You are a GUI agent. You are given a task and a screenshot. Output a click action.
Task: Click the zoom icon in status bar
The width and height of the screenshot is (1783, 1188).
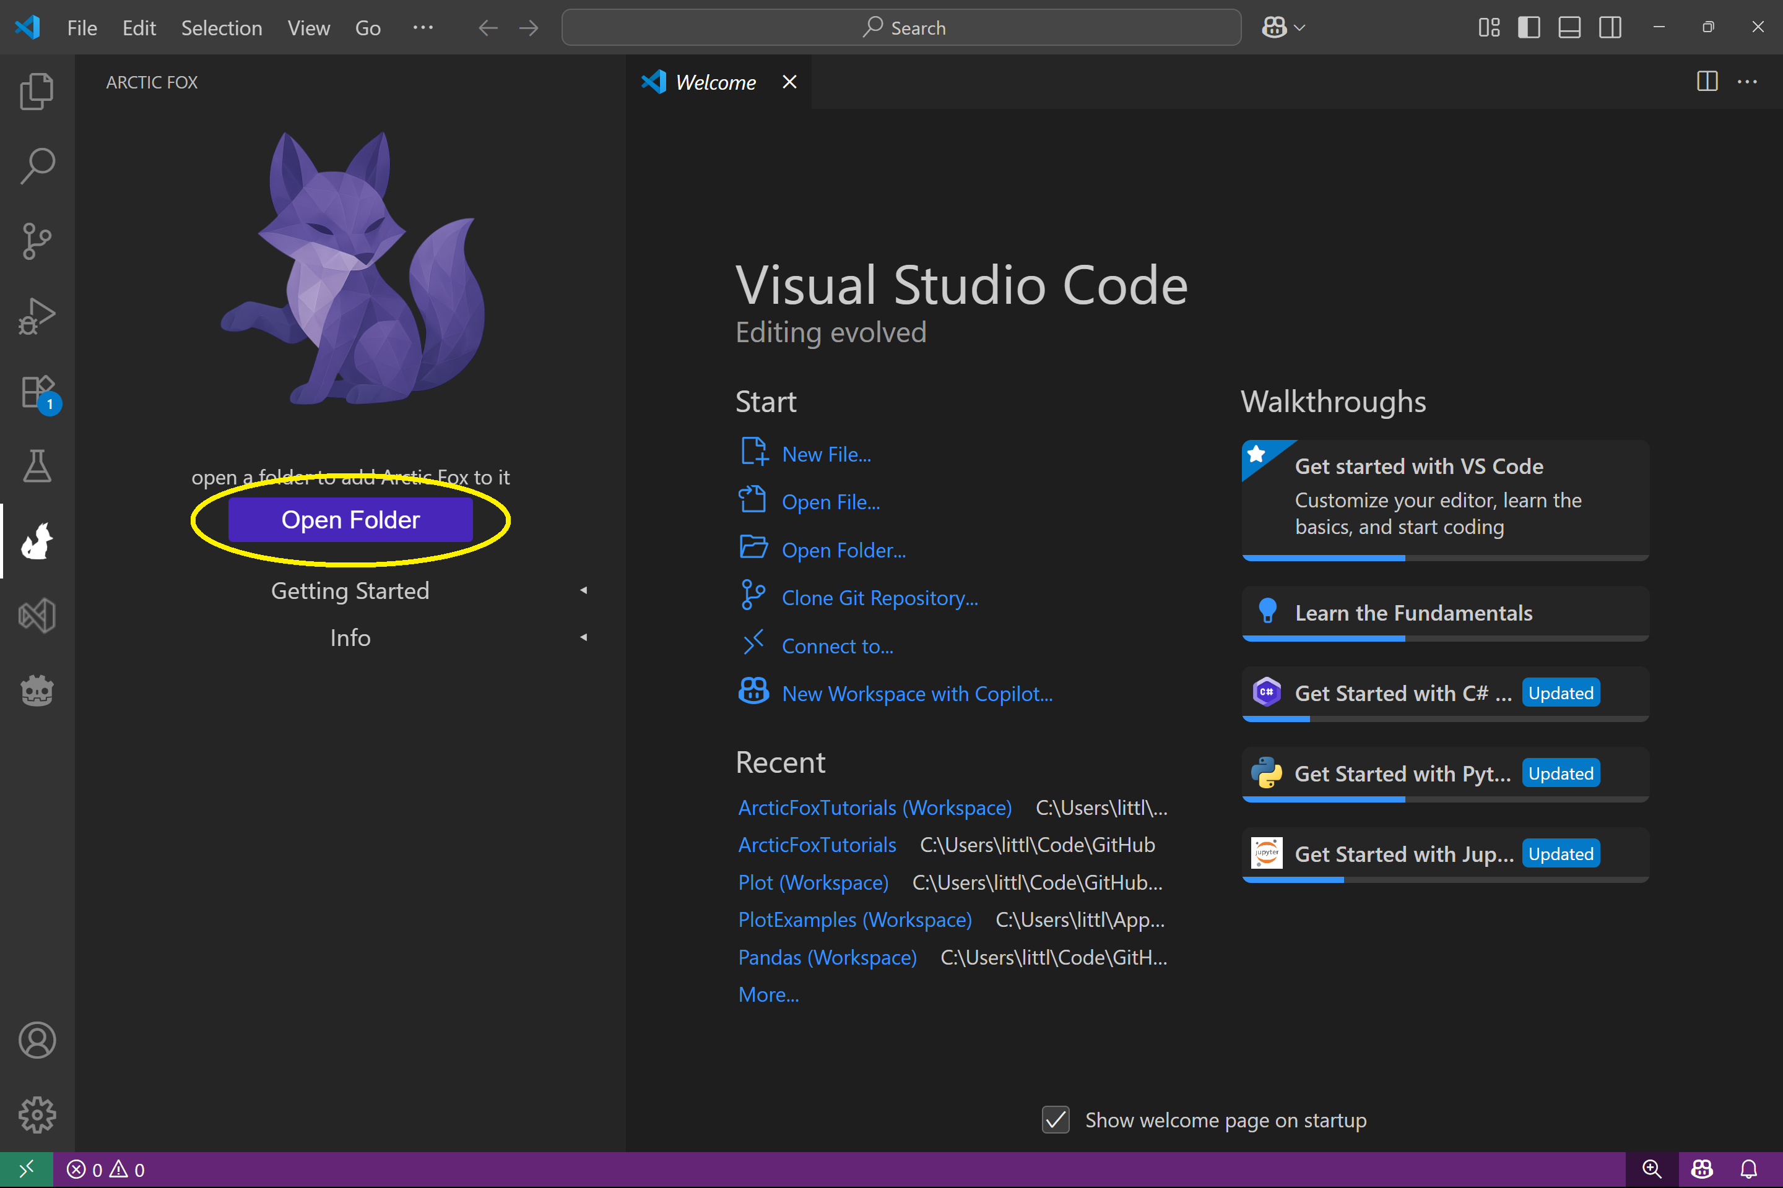[x=1652, y=1170]
